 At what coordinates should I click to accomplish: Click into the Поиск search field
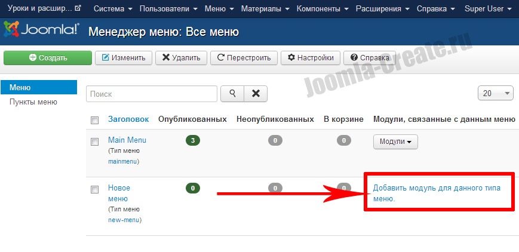pos(152,94)
